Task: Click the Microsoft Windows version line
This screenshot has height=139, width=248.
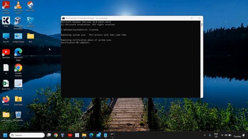Action: coord(86,22)
